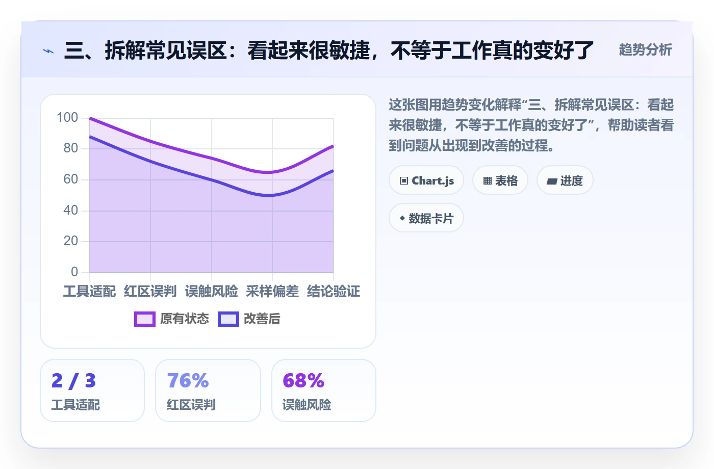The height and width of the screenshot is (469, 714).
Task: Click the 进度 chip bar icon
Action: (552, 181)
